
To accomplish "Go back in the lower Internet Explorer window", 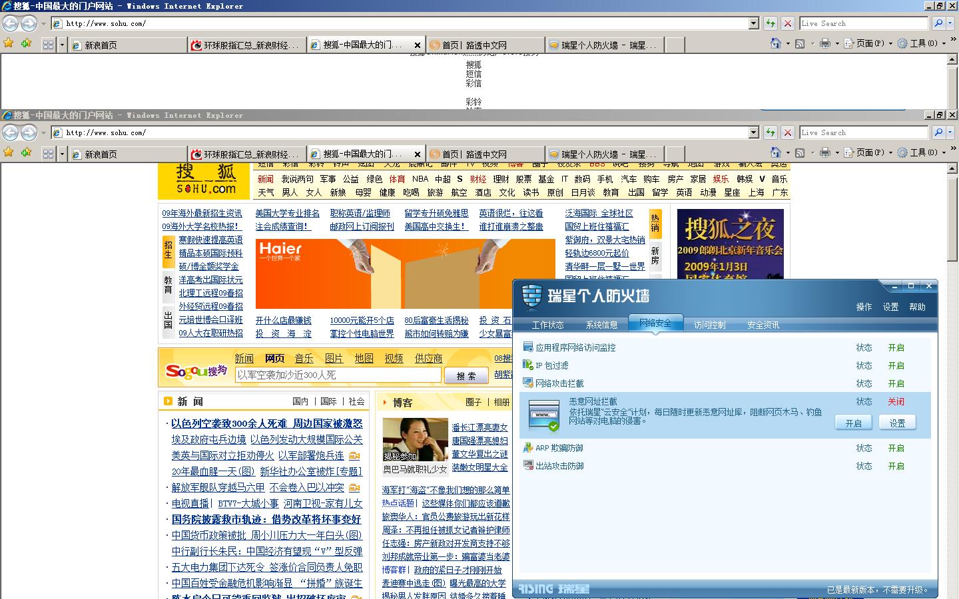I will (x=10, y=132).
